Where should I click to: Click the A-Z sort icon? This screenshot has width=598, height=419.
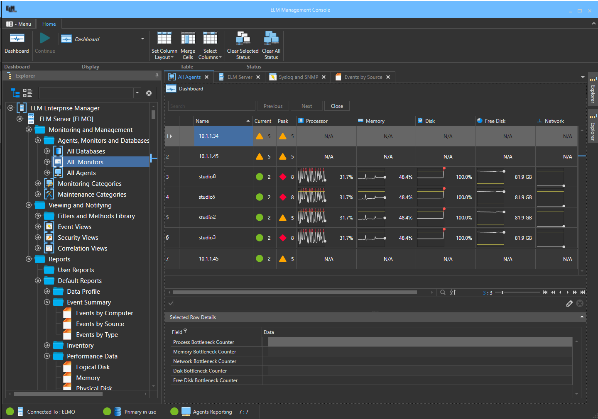[453, 292]
